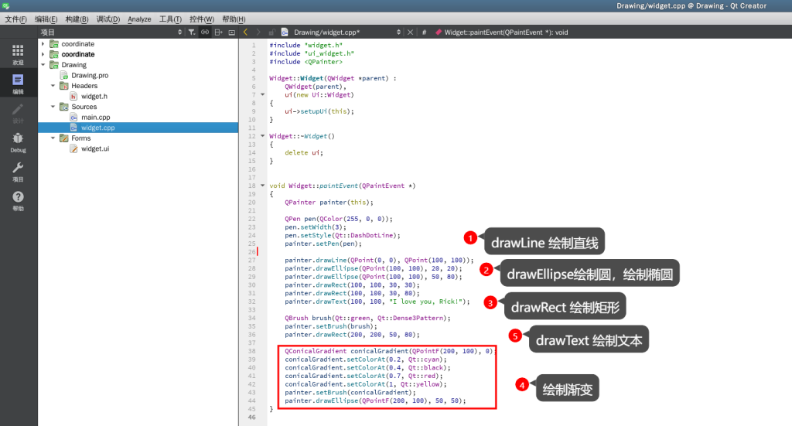Collapse the Drawing project node
Viewport: 792px width, 426px height.
pos(43,65)
